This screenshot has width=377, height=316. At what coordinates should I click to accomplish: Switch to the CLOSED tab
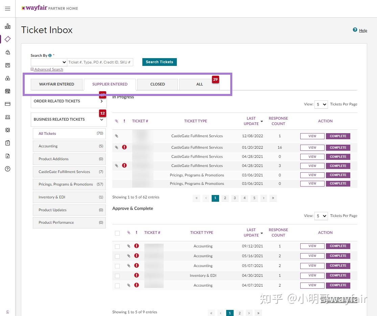(157, 84)
